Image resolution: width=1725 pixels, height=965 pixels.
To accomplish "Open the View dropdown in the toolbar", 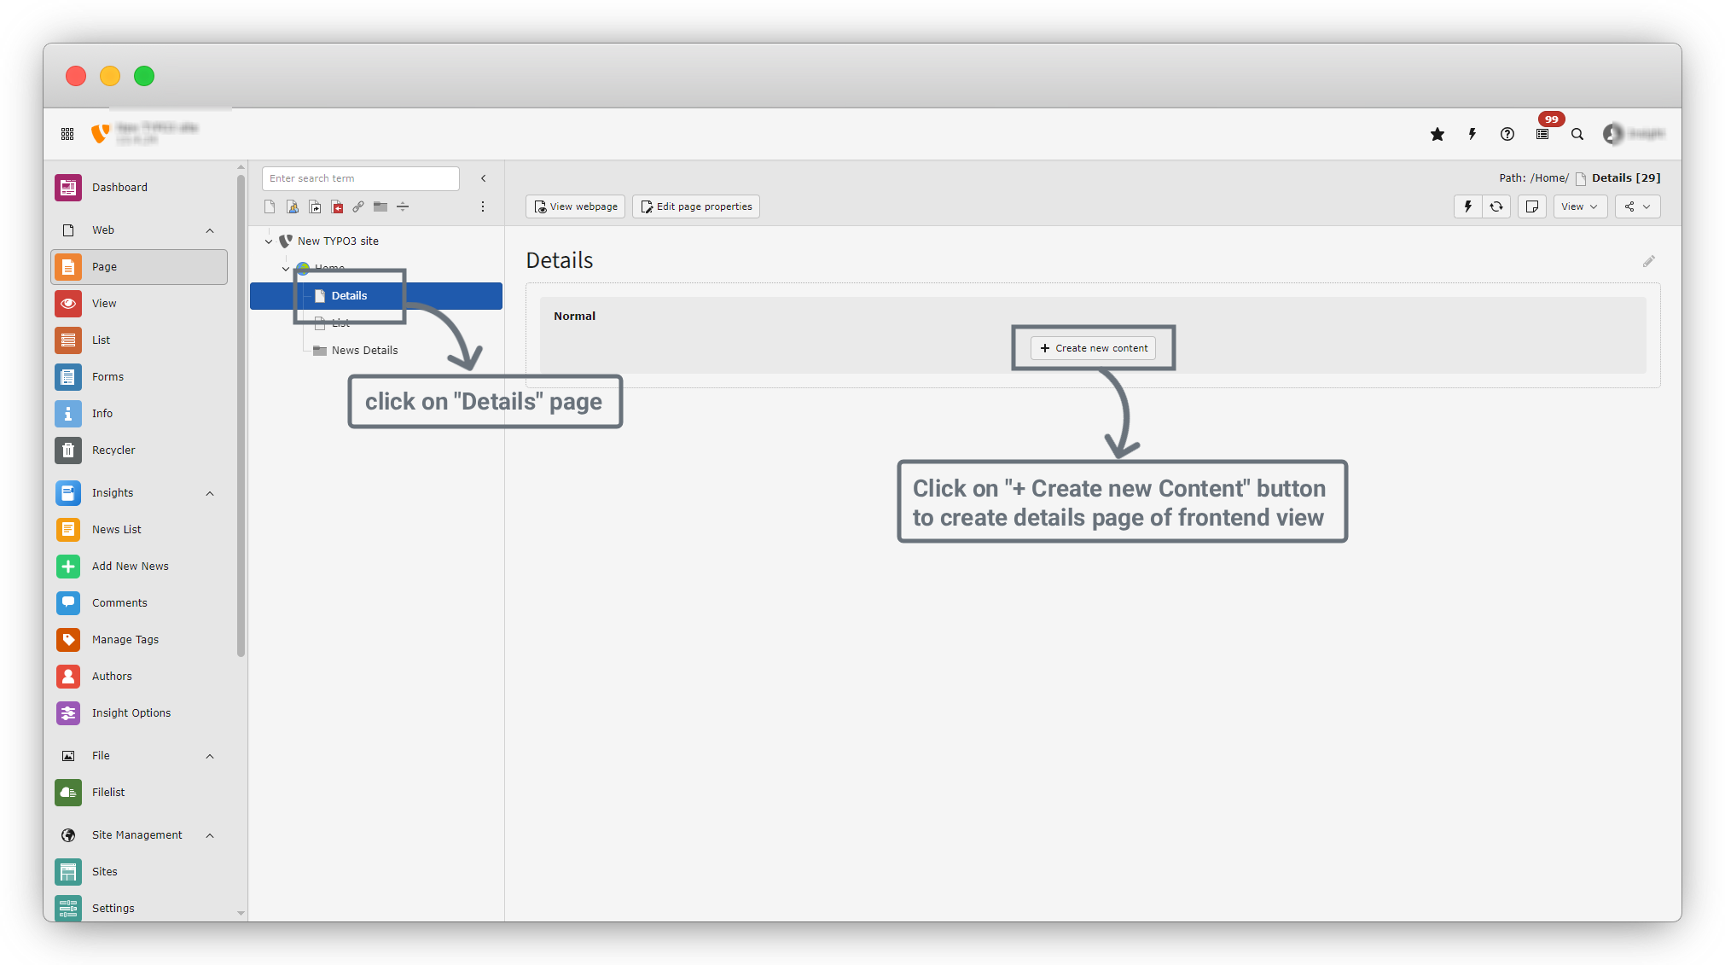I will 1579,206.
